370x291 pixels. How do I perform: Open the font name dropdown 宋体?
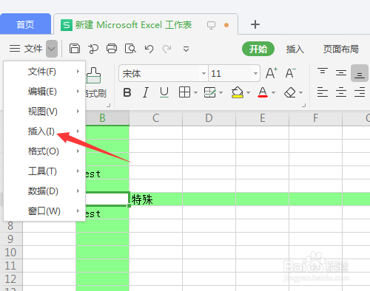[x=164, y=73]
